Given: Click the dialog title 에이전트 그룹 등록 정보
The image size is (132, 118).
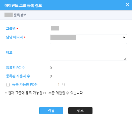Looking at the screenshot, I should tap(23, 5).
